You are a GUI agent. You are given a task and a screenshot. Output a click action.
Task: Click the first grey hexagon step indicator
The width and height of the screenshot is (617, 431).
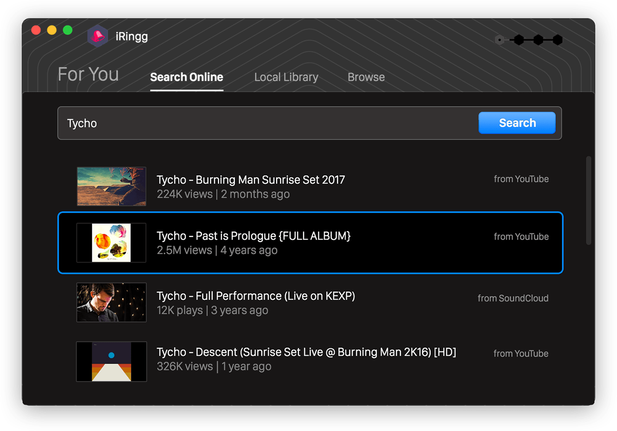coord(499,40)
